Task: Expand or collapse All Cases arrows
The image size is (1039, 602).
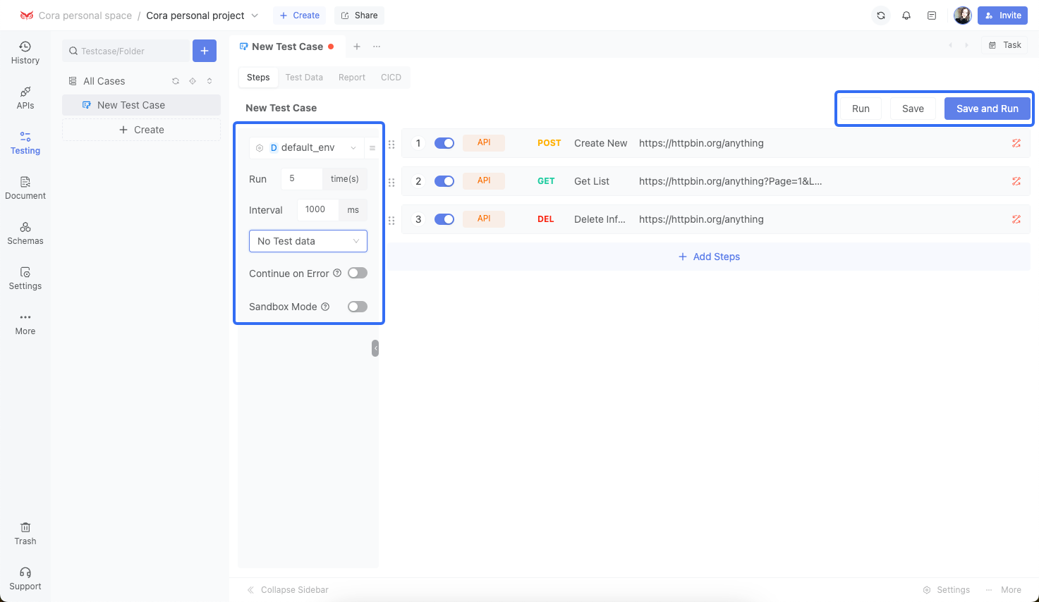Action: [x=209, y=81]
